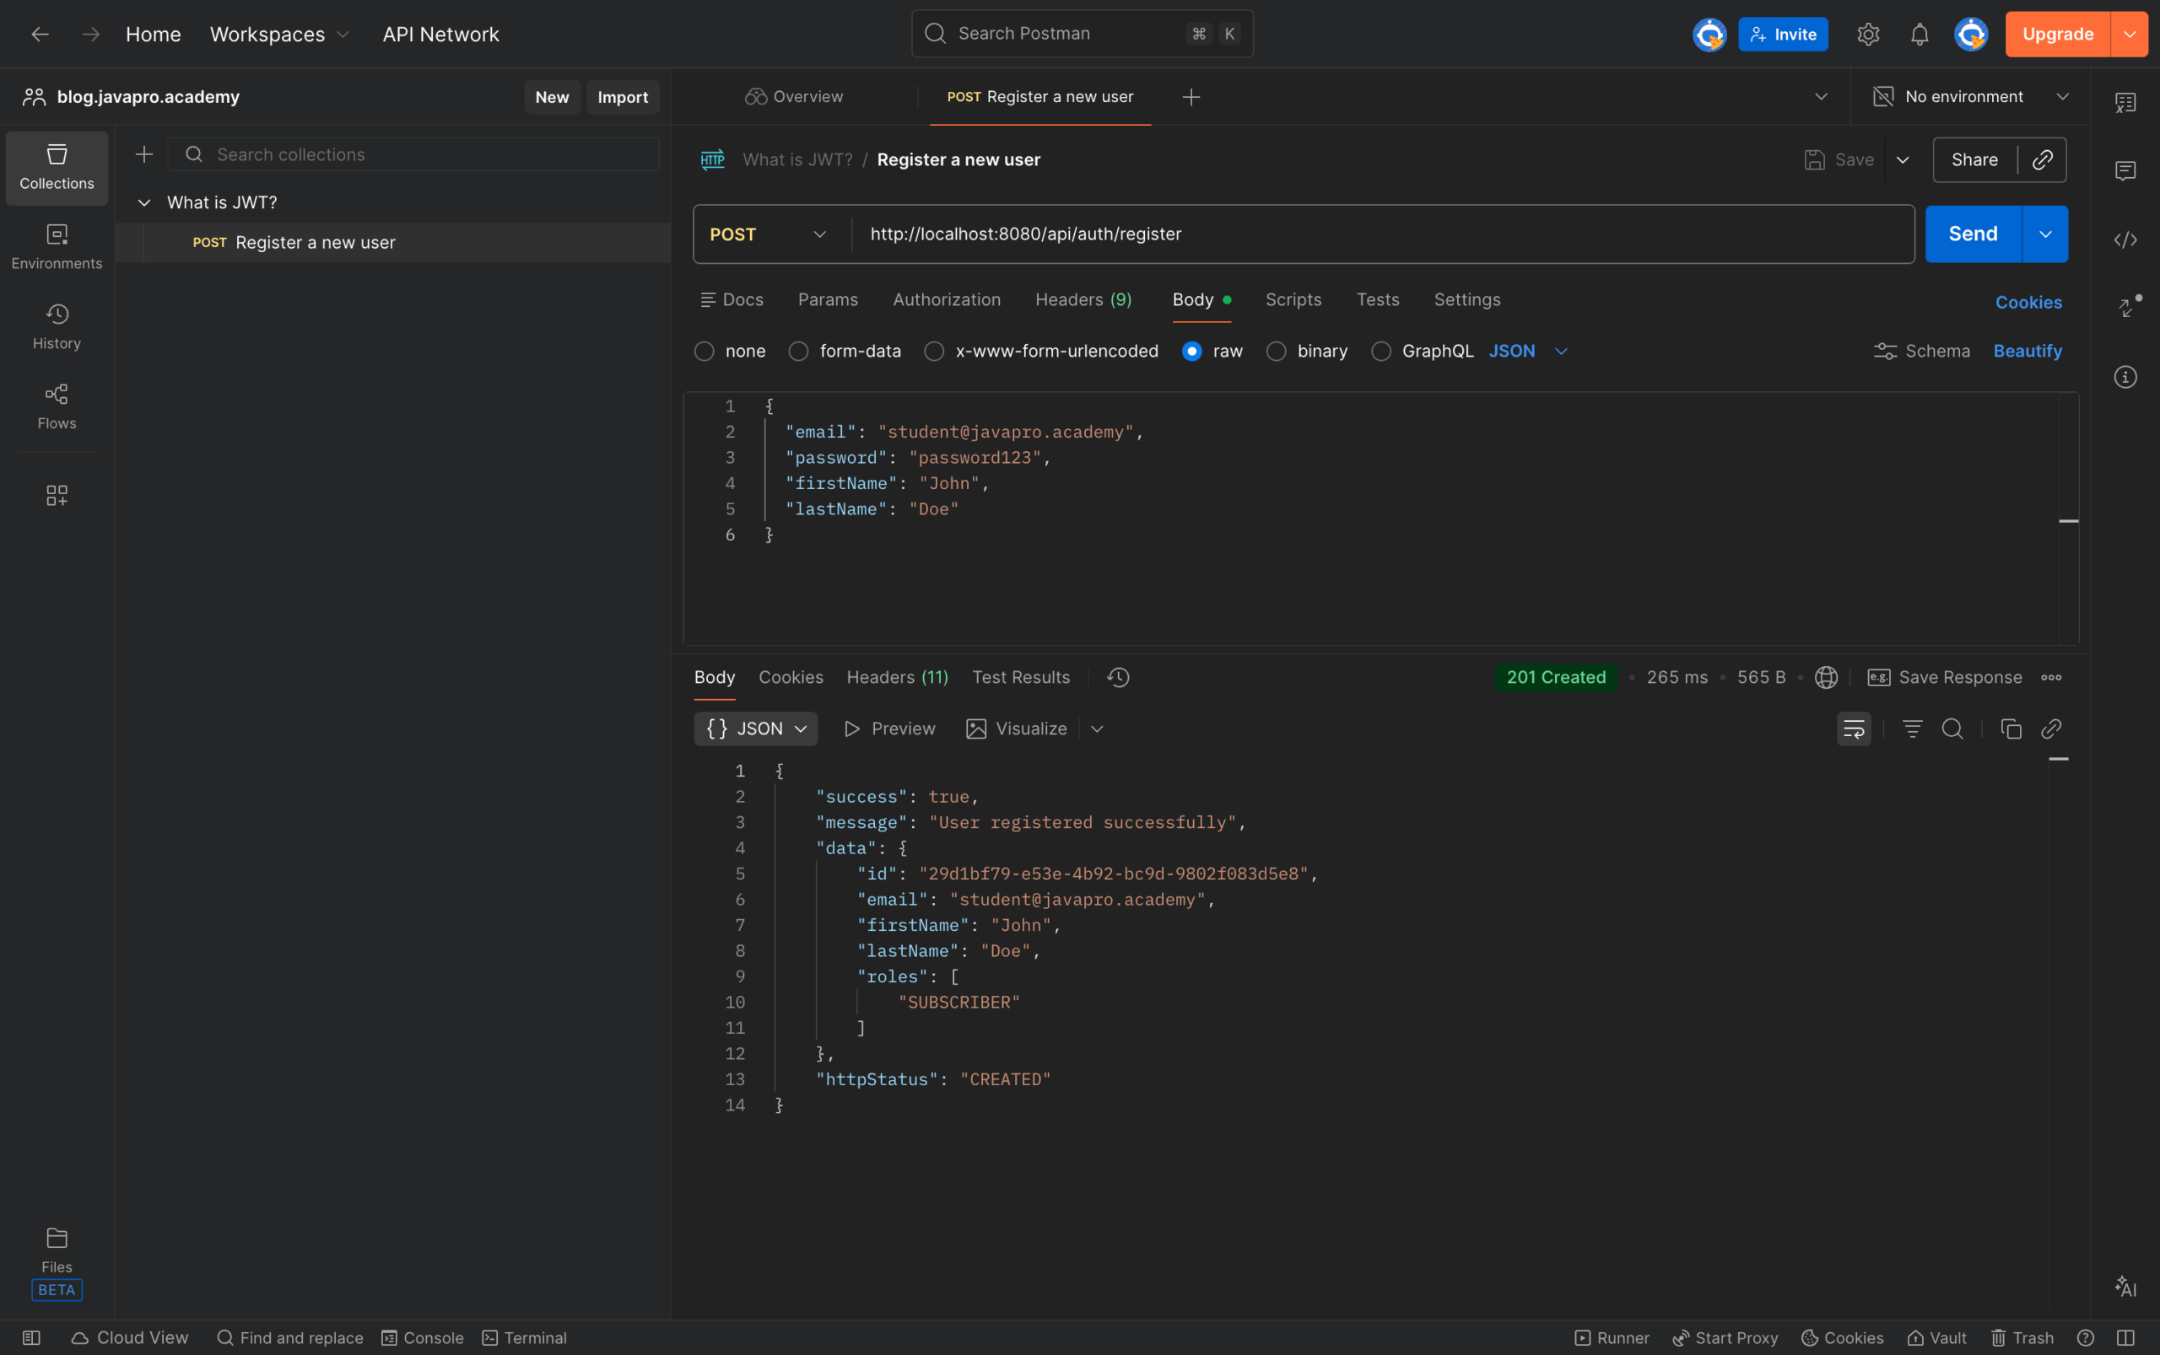This screenshot has width=2160, height=1355.
Task: Toggle the response word wrap icon
Action: coord(1853,729)
